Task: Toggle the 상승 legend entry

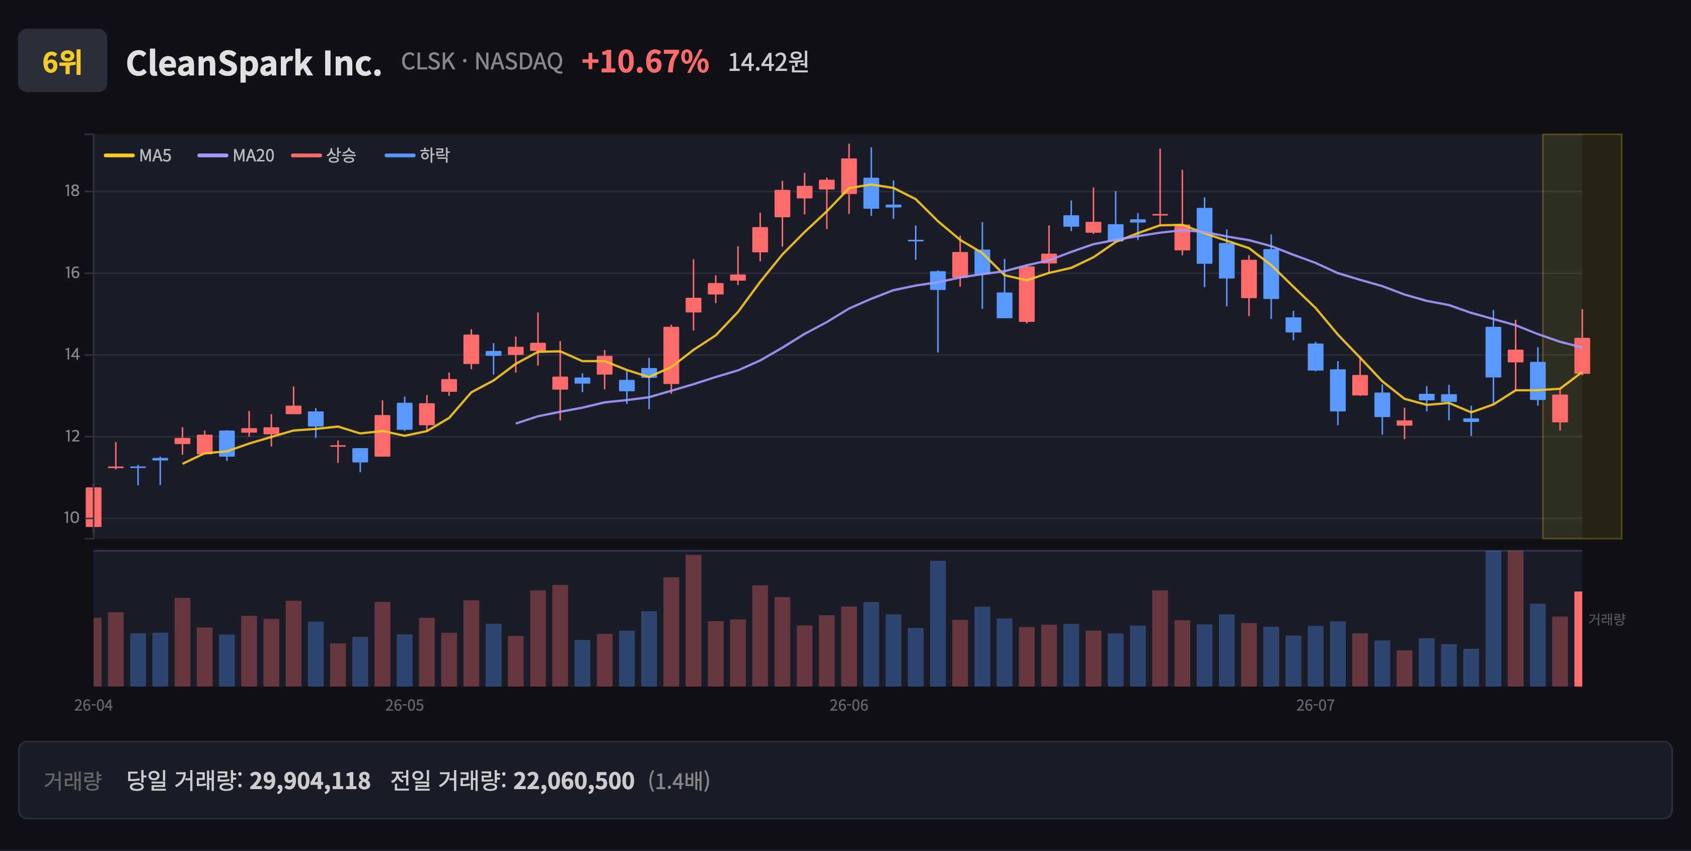Action: coord(324,155)
